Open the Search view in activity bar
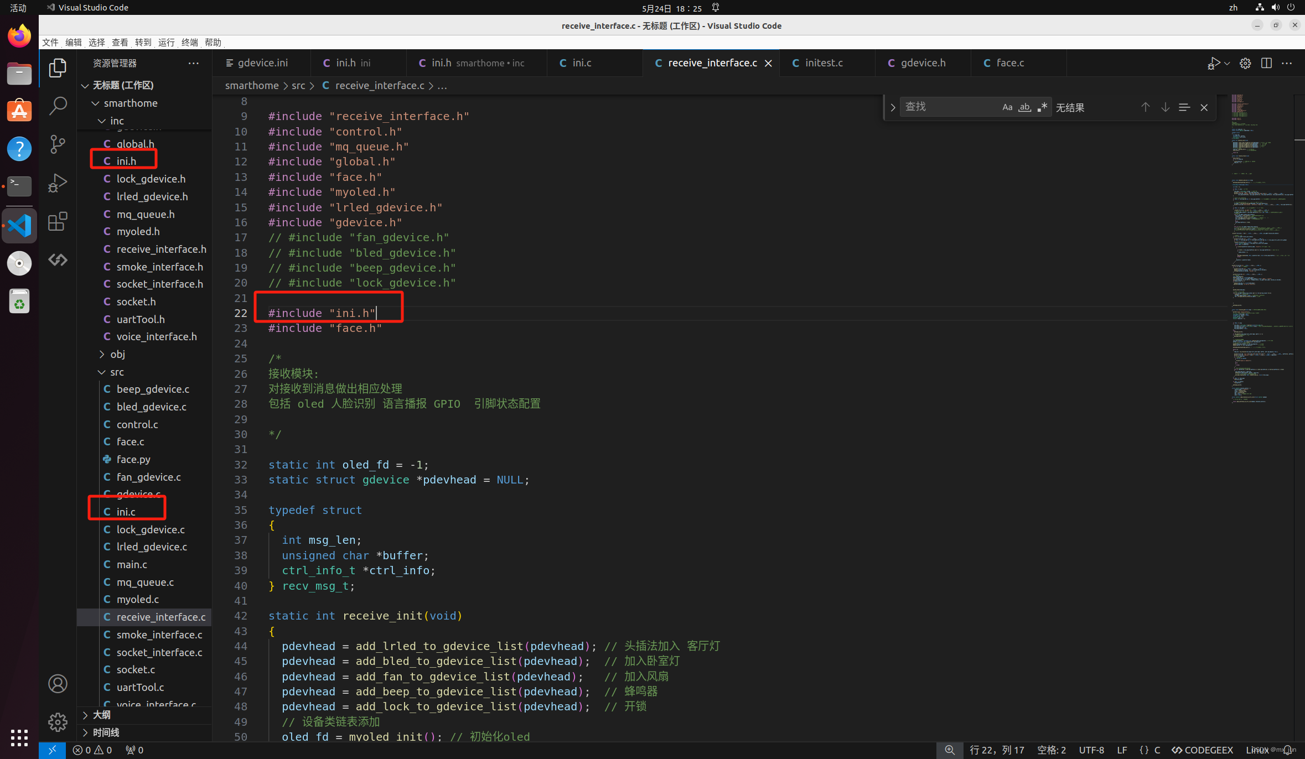The image size is (1305, 759). click(x=58, y=105)
